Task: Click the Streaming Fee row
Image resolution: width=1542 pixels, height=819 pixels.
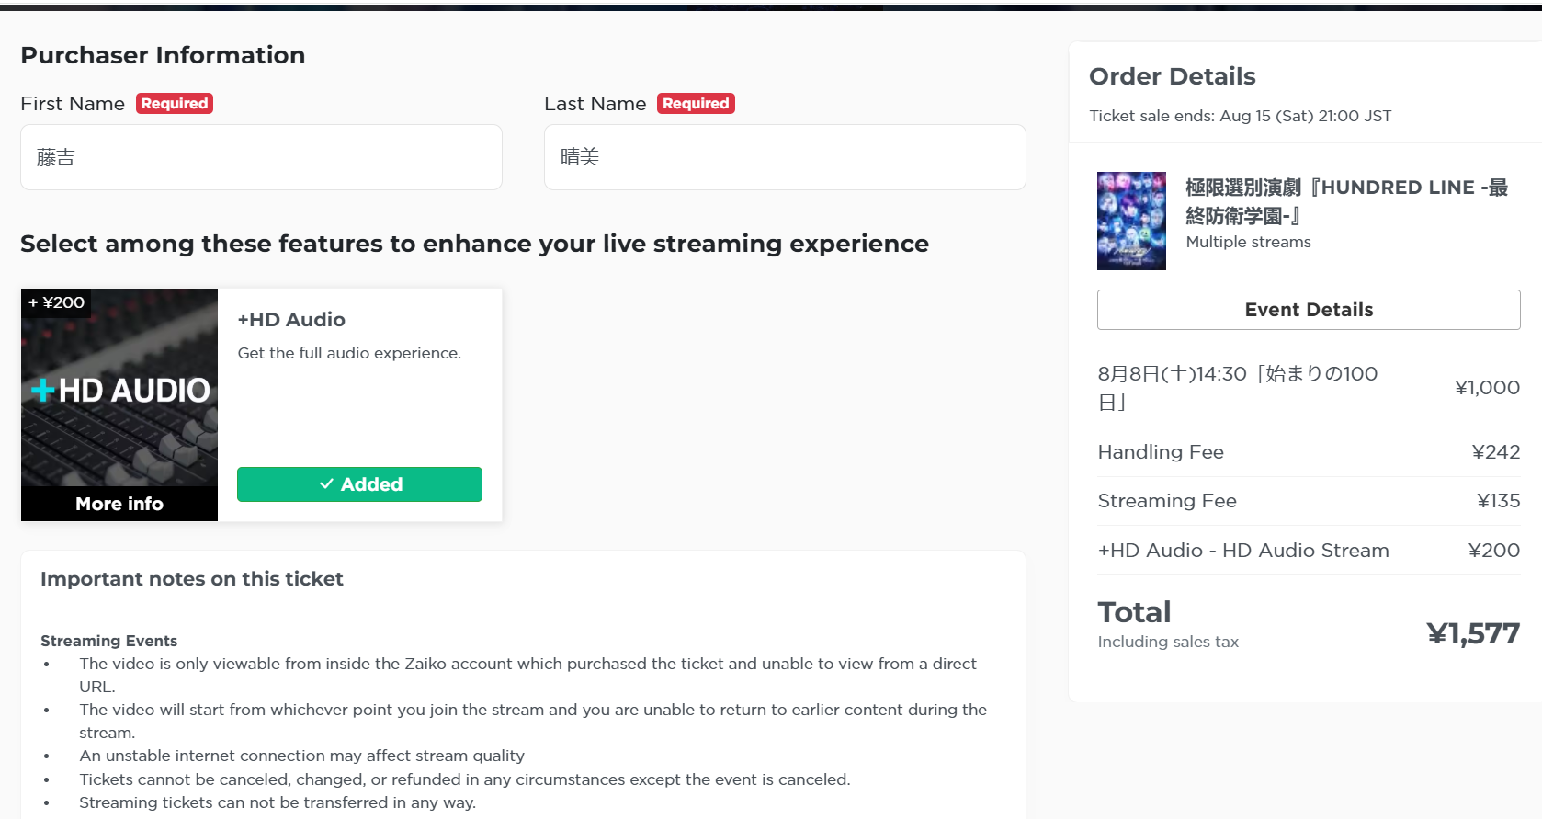Action: click(1309, 501)
